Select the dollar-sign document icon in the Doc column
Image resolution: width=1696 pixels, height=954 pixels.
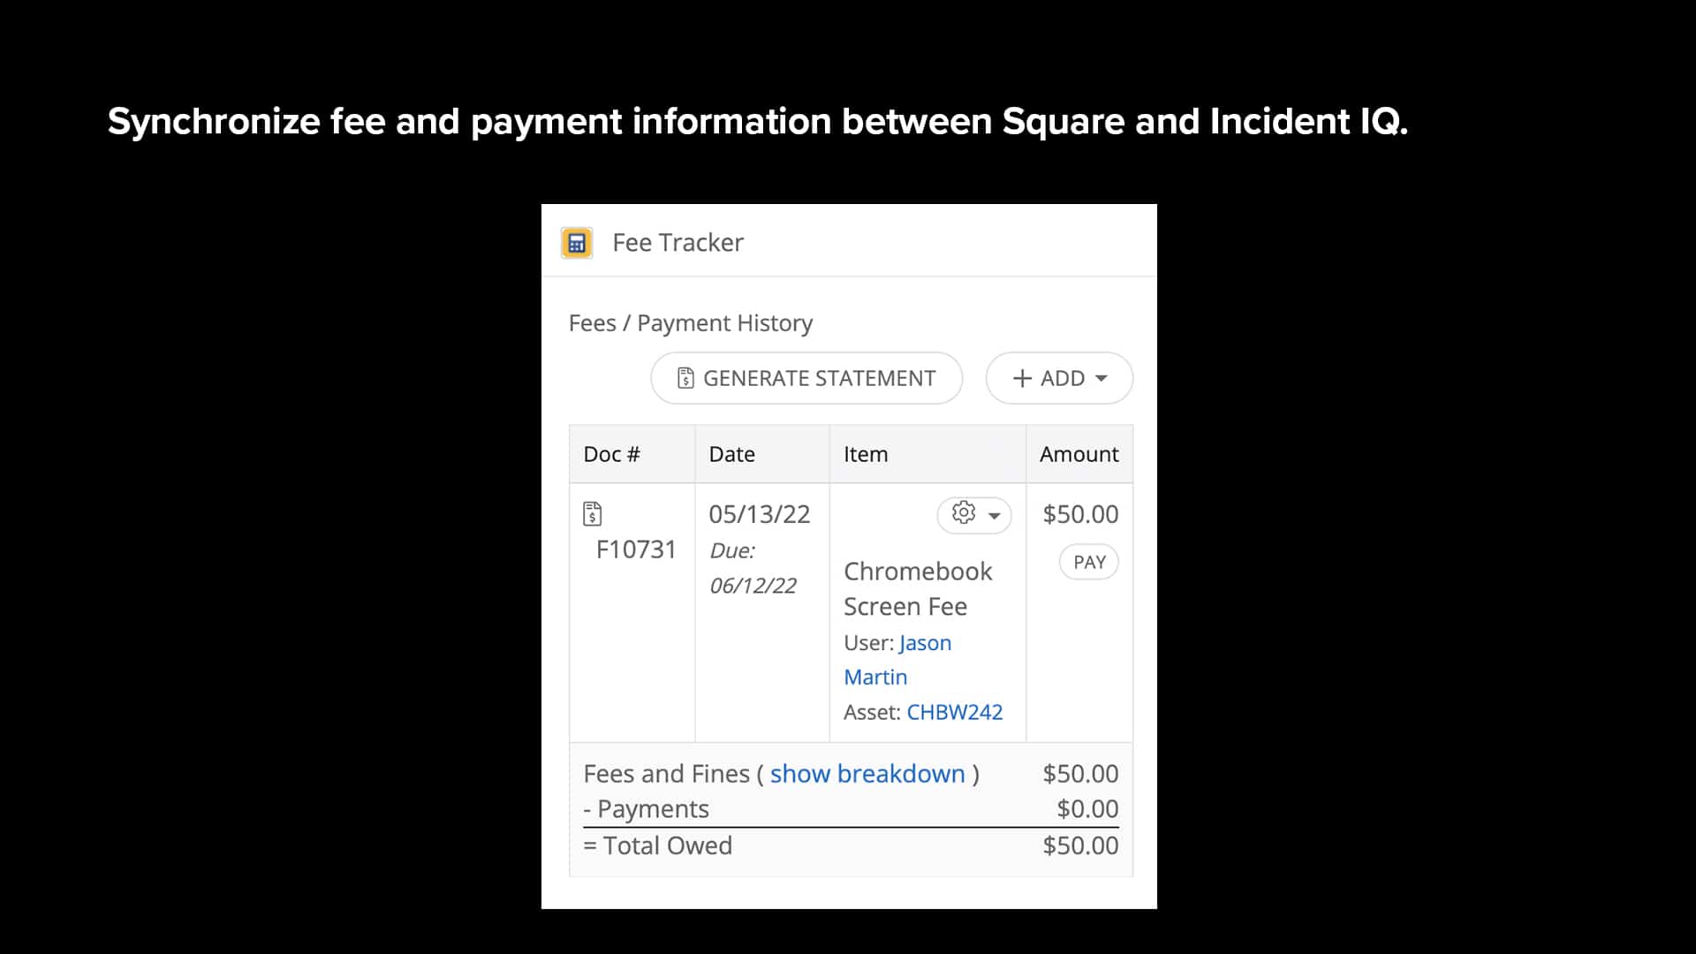pyautogui.click(x=594, y=513)
